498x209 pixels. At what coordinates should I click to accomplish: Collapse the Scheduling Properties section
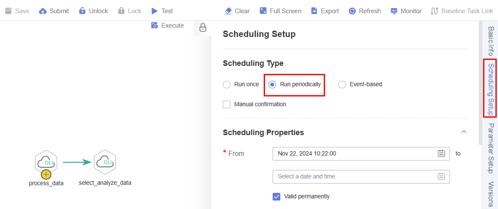[x=463, y=132]
